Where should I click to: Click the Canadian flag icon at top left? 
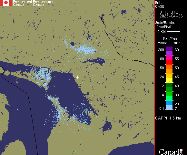click(x=6, y=3)
